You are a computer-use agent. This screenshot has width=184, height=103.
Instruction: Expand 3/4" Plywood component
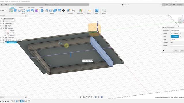pos(1,40)
